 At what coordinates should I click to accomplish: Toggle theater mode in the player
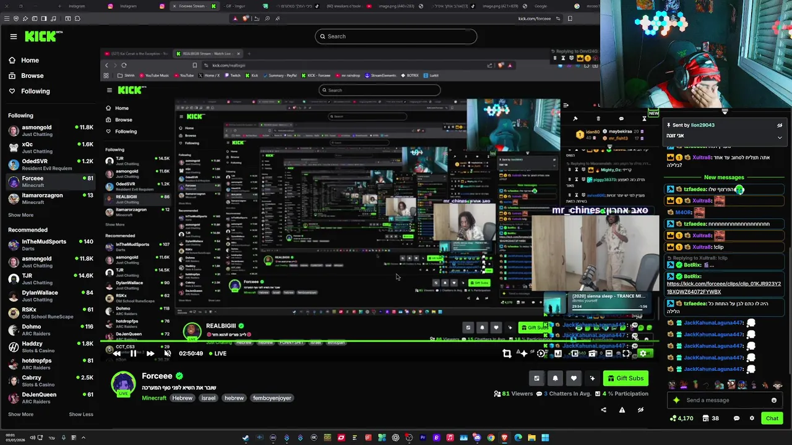(x=609, y=354)
